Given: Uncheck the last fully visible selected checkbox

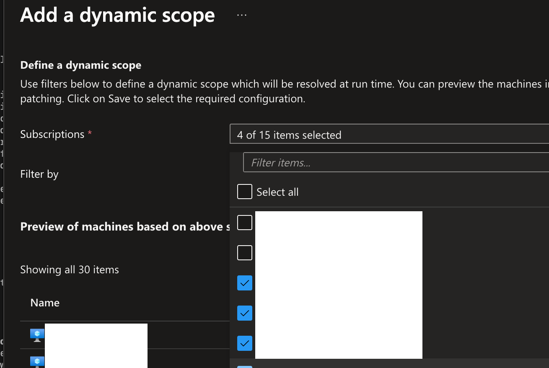Looking at the screenshot, I should click(x=244, y=343).
